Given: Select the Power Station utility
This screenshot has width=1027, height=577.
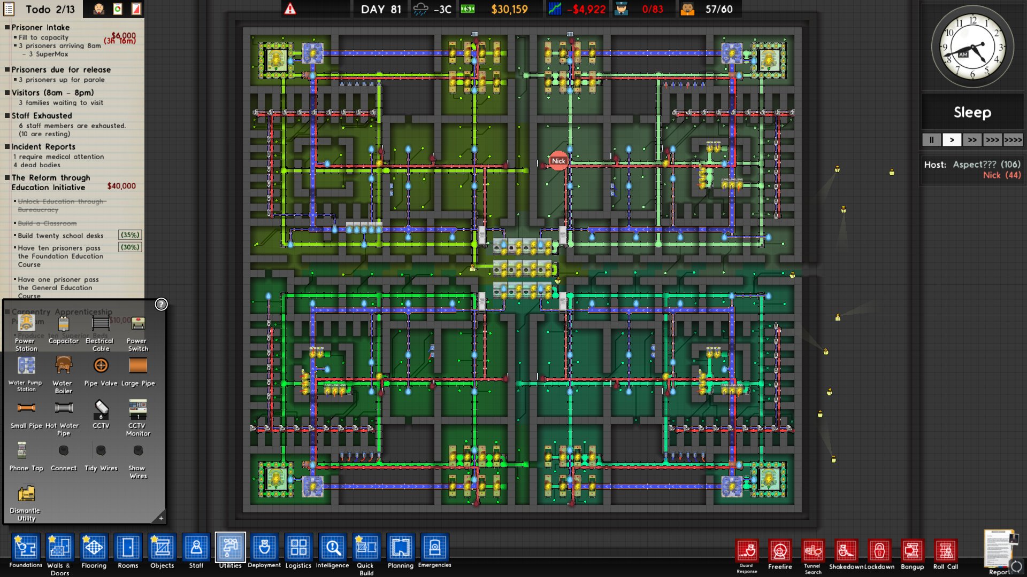Looking at the screenshot, I should (26, 324).
